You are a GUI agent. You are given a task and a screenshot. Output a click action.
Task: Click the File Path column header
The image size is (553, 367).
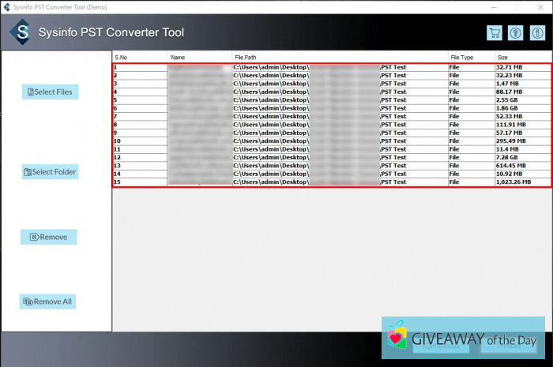338,58
